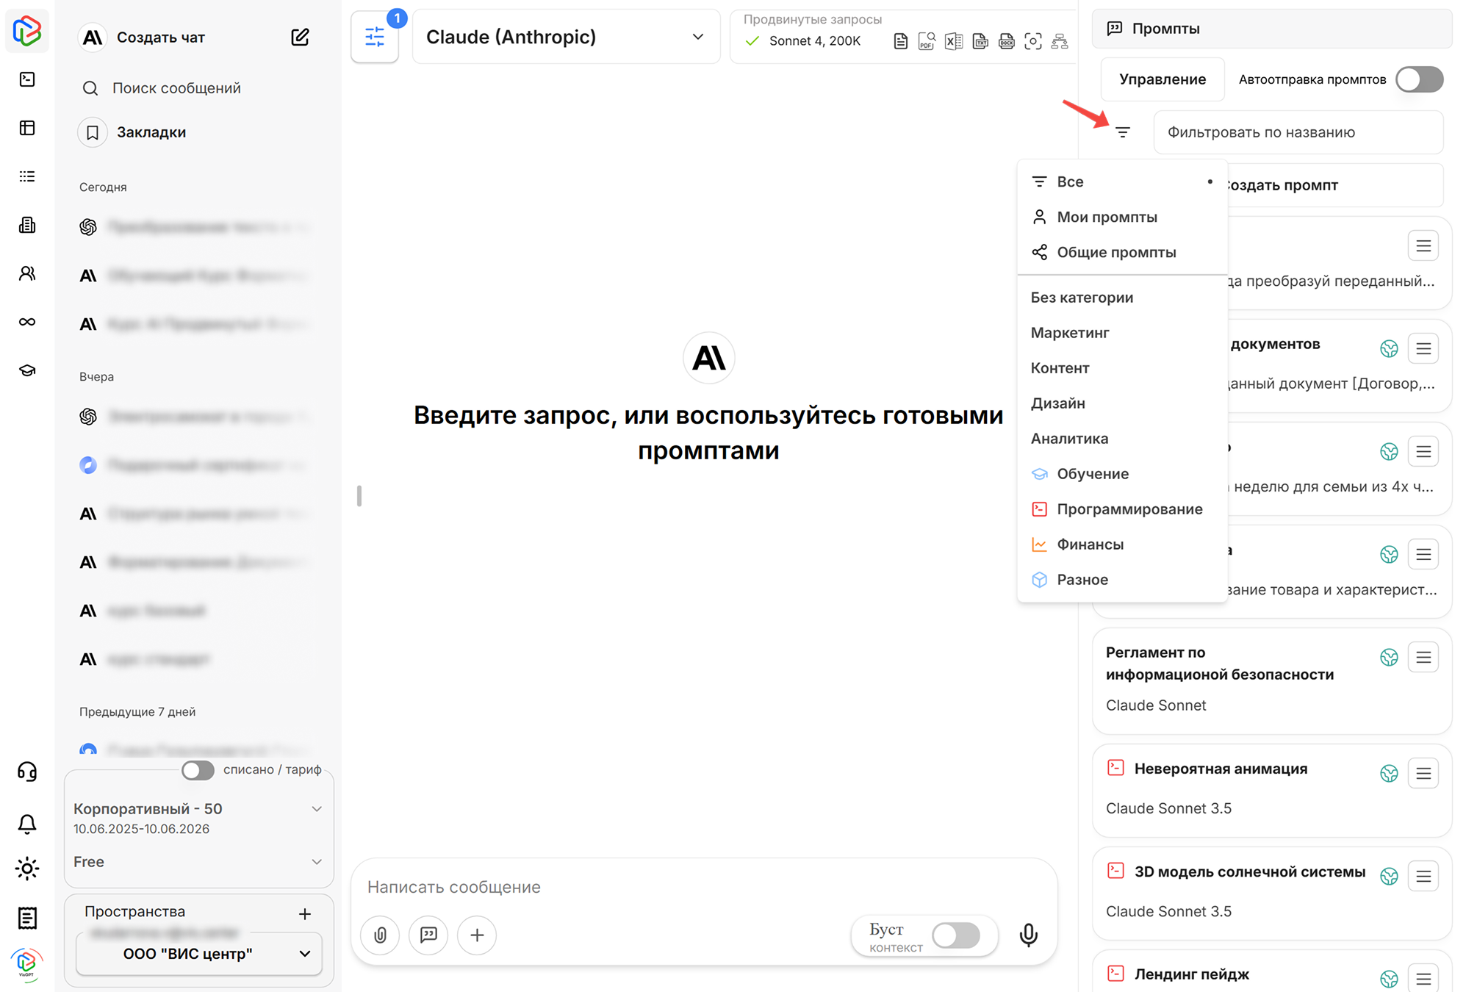
Task: Open ООО "ВИС центр" workspace dropdown
Action: (x=199, y=954)
